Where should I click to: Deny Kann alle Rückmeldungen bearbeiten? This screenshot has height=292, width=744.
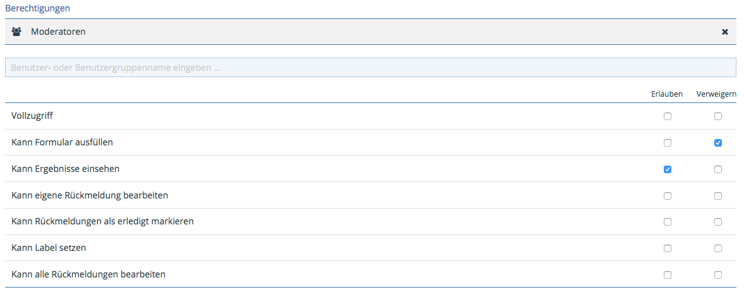[718, 275]
